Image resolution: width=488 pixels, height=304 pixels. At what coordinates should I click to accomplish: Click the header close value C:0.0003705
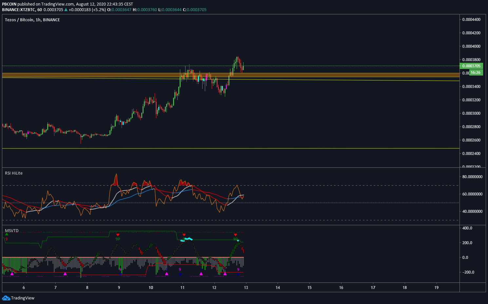(195, 10)
